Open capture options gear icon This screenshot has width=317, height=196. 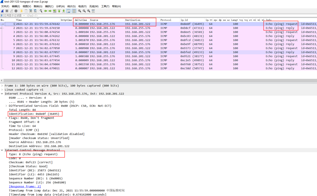(x=16, y=11)
